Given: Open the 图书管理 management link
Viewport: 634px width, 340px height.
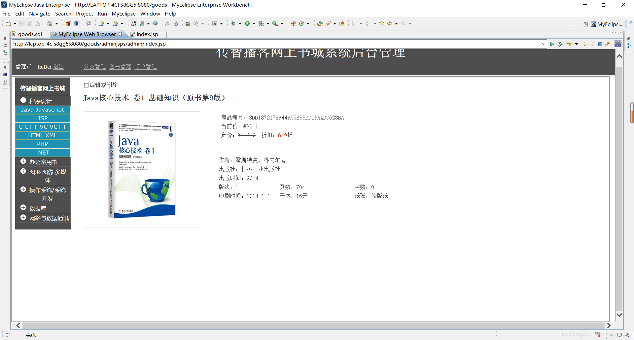Looking at the screenshot, I should pos(120,66).
